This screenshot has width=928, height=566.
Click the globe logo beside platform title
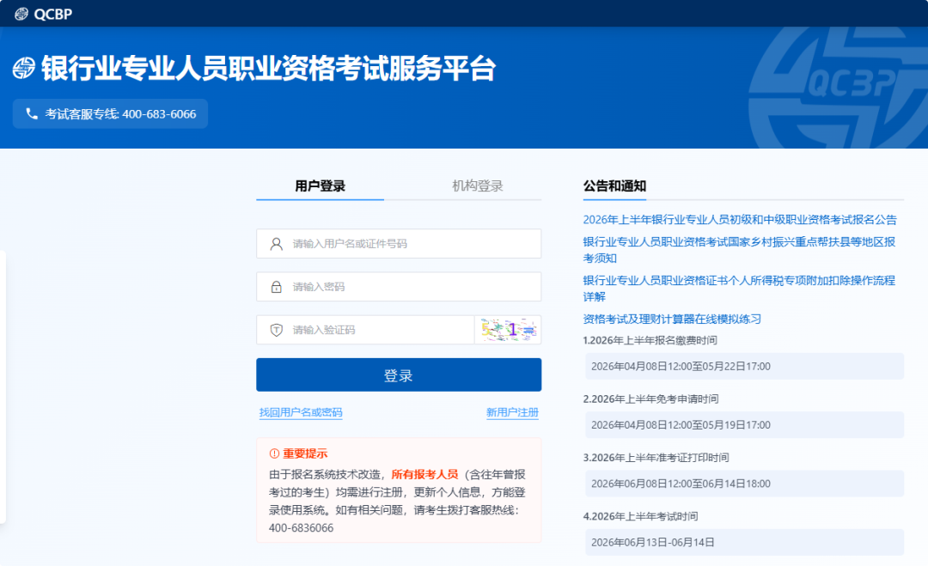click(x=23, y=69)
